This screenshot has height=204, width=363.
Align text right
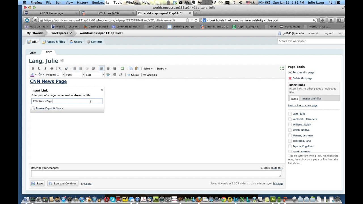(114, 69)
